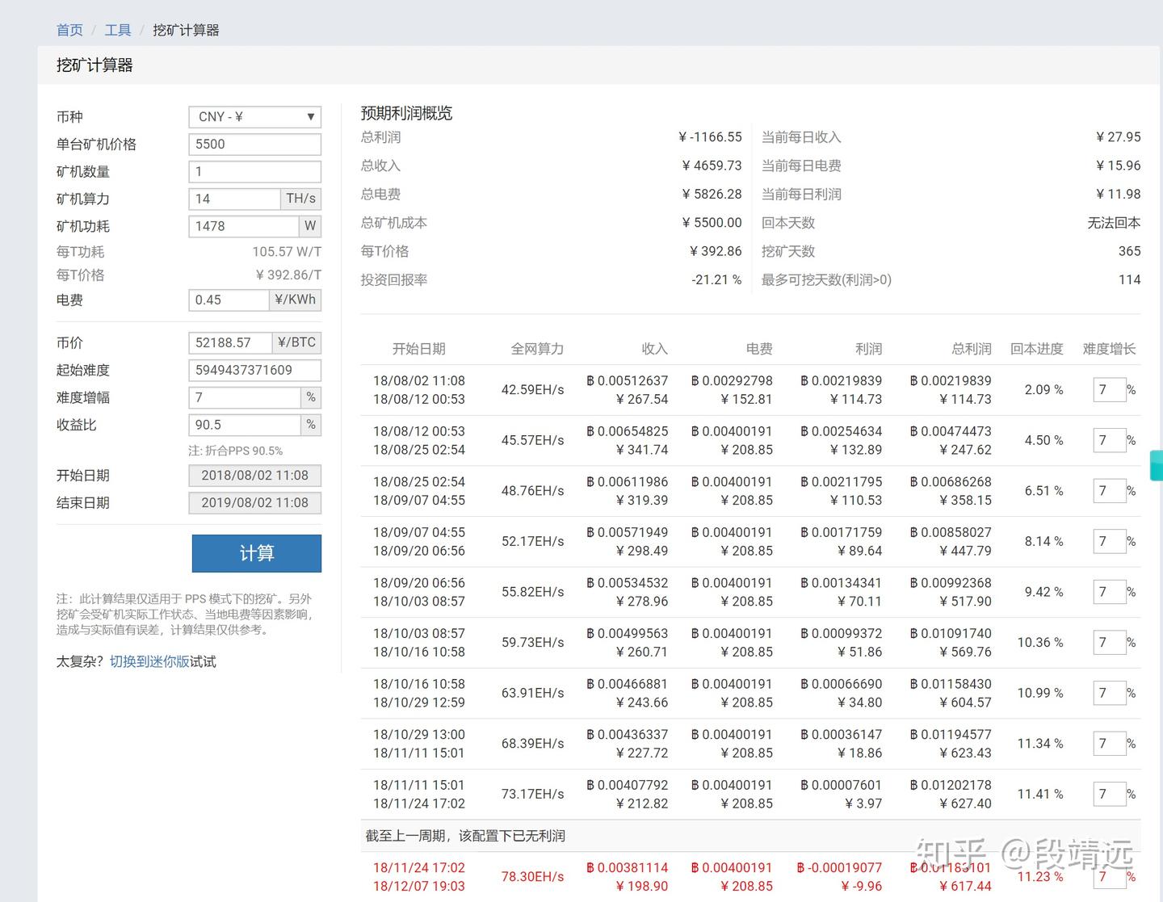
Task: Click the 2.09 % payback progress cell
Action: (x=1044, y=390)
